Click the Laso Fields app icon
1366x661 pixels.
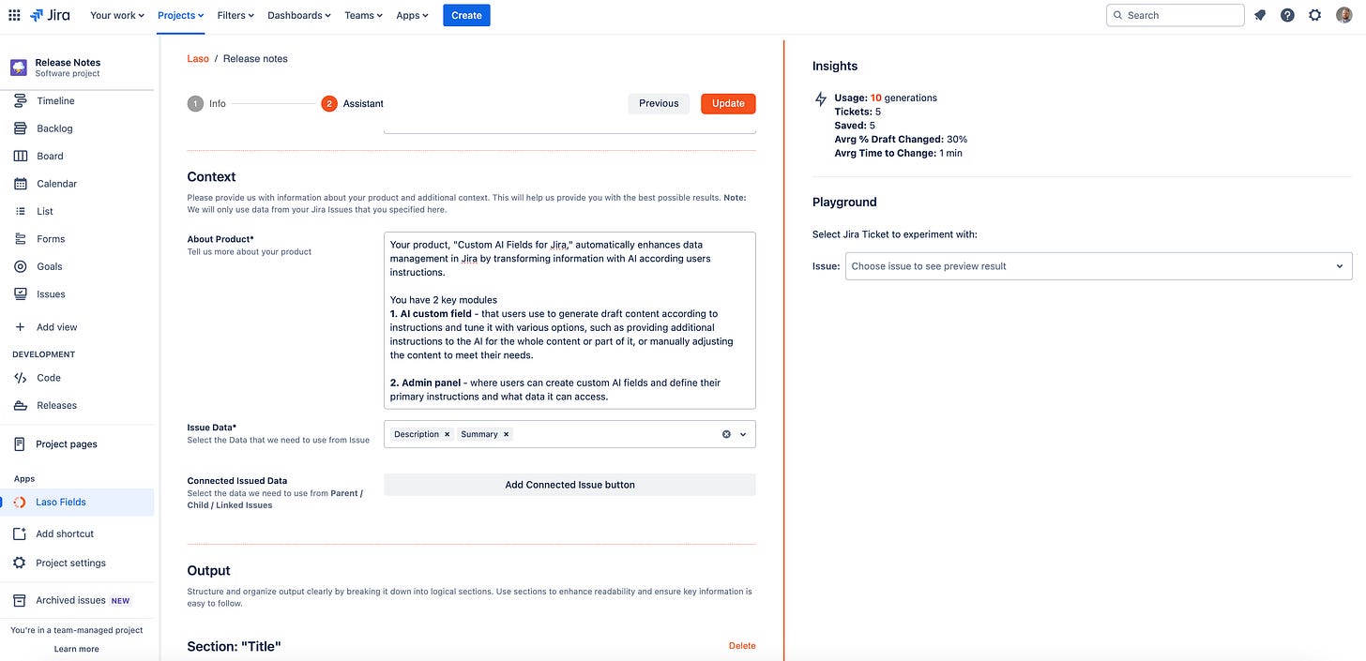[20, 503]
